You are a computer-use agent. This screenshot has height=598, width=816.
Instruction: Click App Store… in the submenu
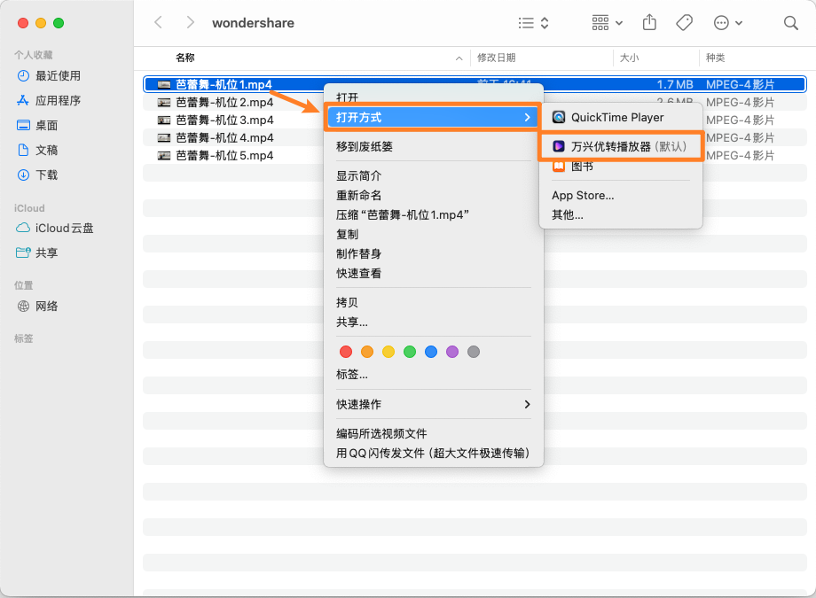(583, 195)
